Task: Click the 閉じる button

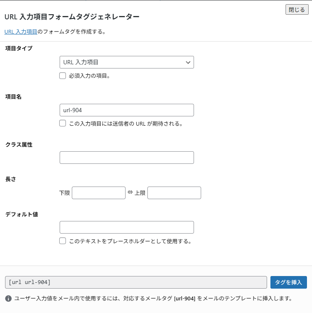Action: 297,10
